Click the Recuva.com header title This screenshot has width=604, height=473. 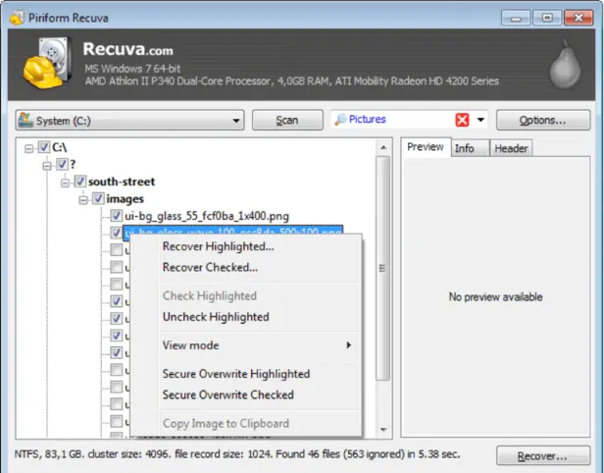(127, 49)
